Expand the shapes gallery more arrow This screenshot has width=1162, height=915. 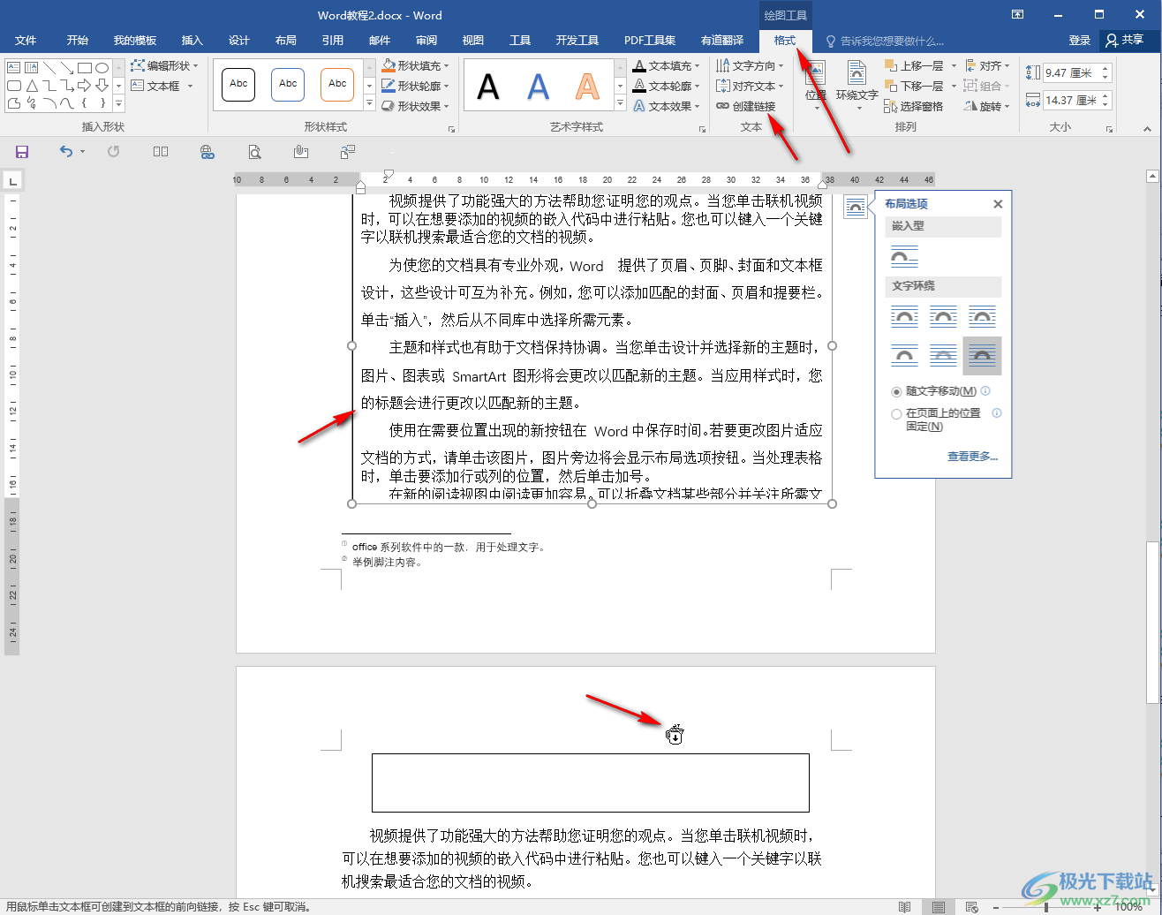coord(118,104)
